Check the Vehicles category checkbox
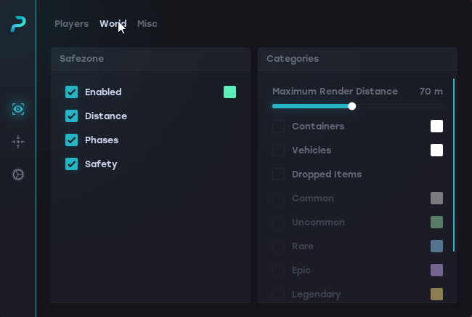 (278, 151)
